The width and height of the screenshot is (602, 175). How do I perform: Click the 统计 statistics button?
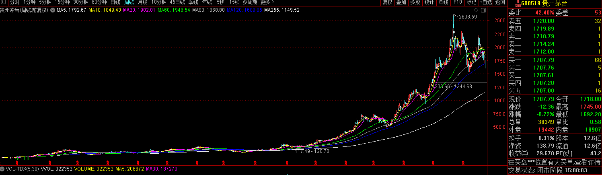pos(429,2)
